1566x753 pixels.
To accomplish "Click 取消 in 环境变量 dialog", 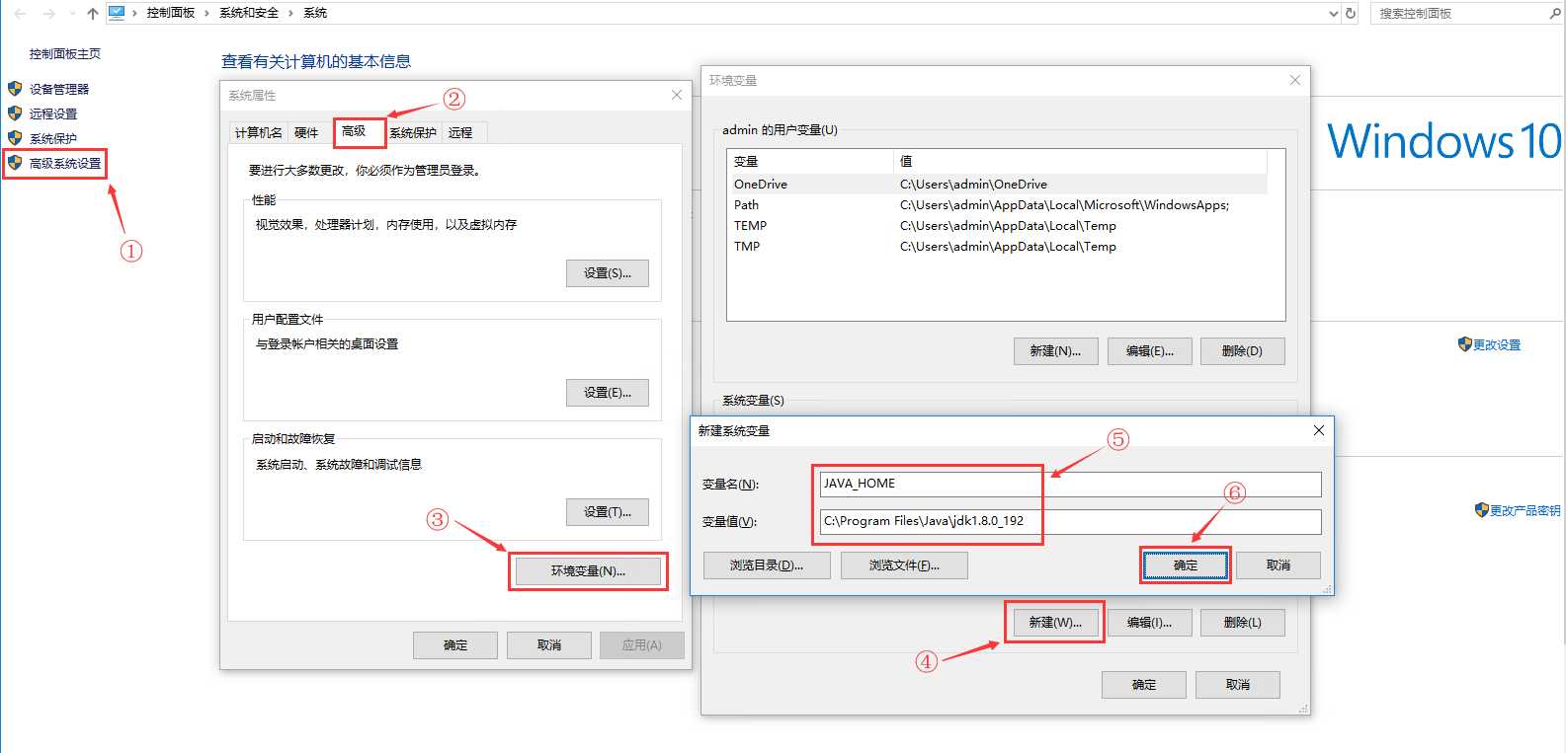I will point(1238,685).
